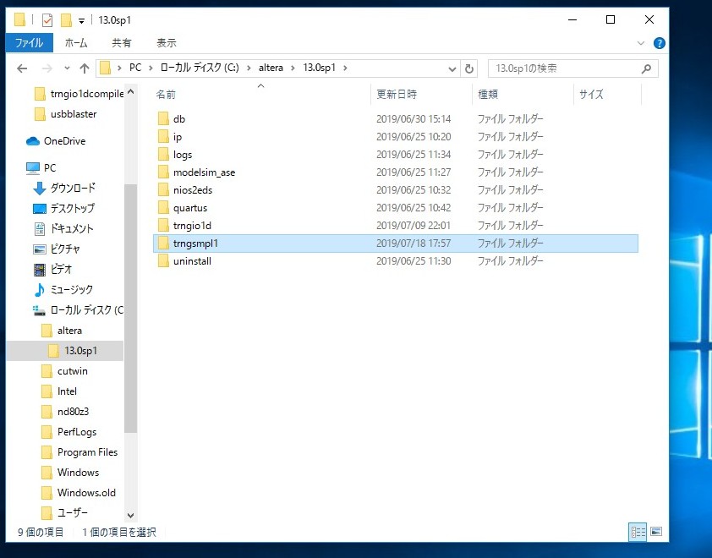
Task: Click ローカル ディスク (C:) in the address bar
Action: pos(200,68)
